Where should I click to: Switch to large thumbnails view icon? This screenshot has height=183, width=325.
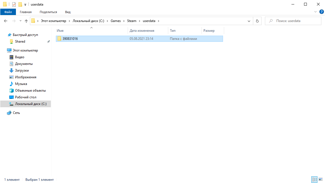[x=321, y=180]
